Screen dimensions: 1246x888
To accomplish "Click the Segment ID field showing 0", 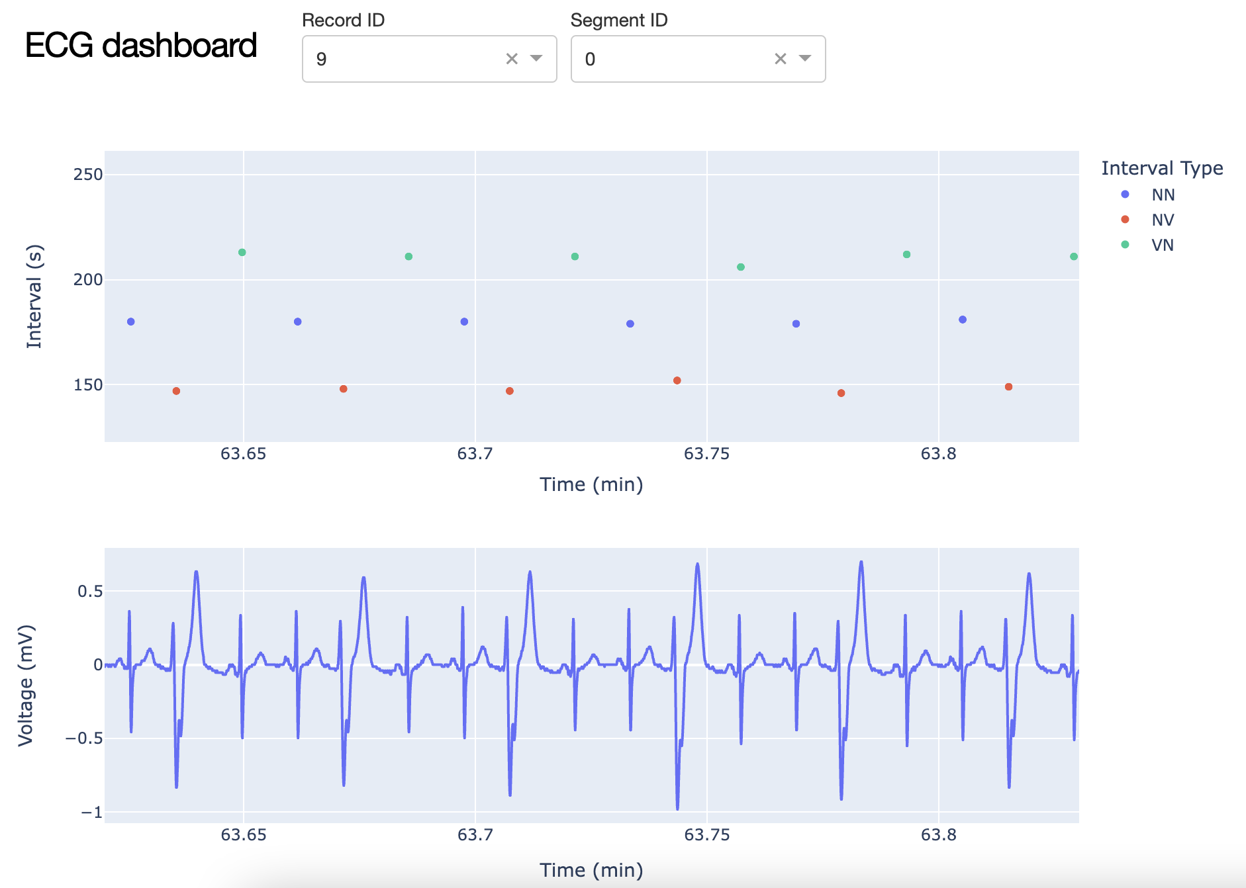I will tap(698, 59).
